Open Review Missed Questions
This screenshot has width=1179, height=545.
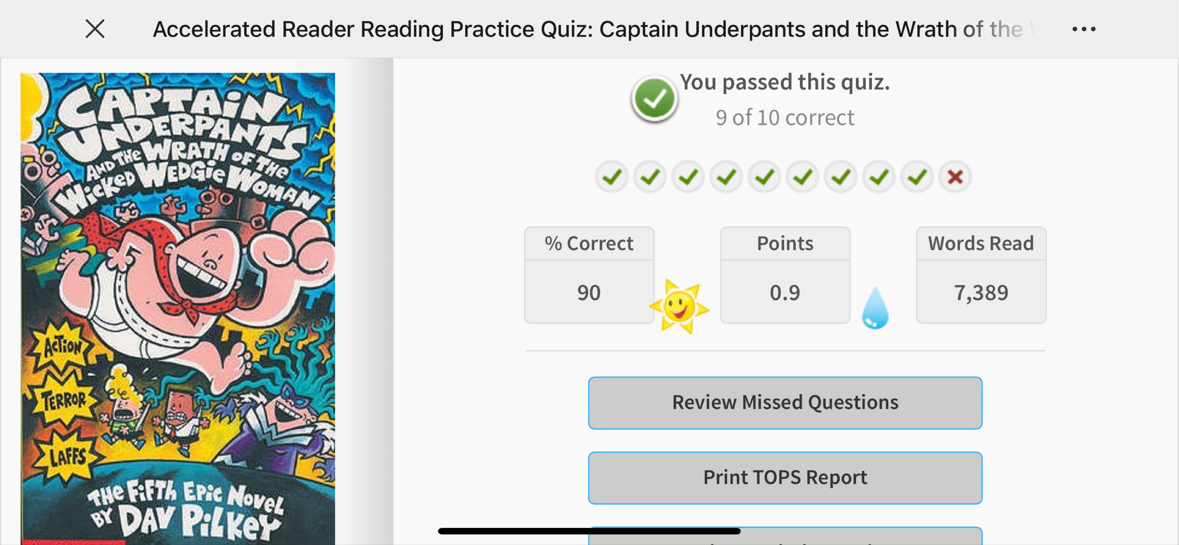pyautogui.click(x=785, y=403)
